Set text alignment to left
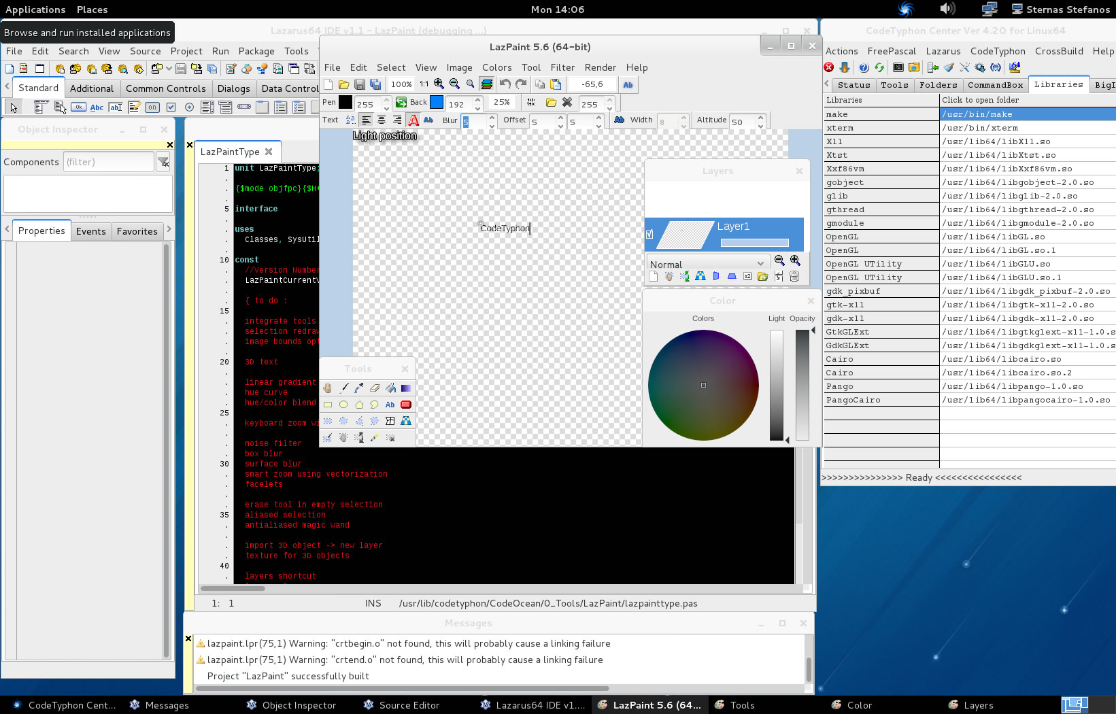Viewport: 1116px width, 714px height. coord(367,120)
